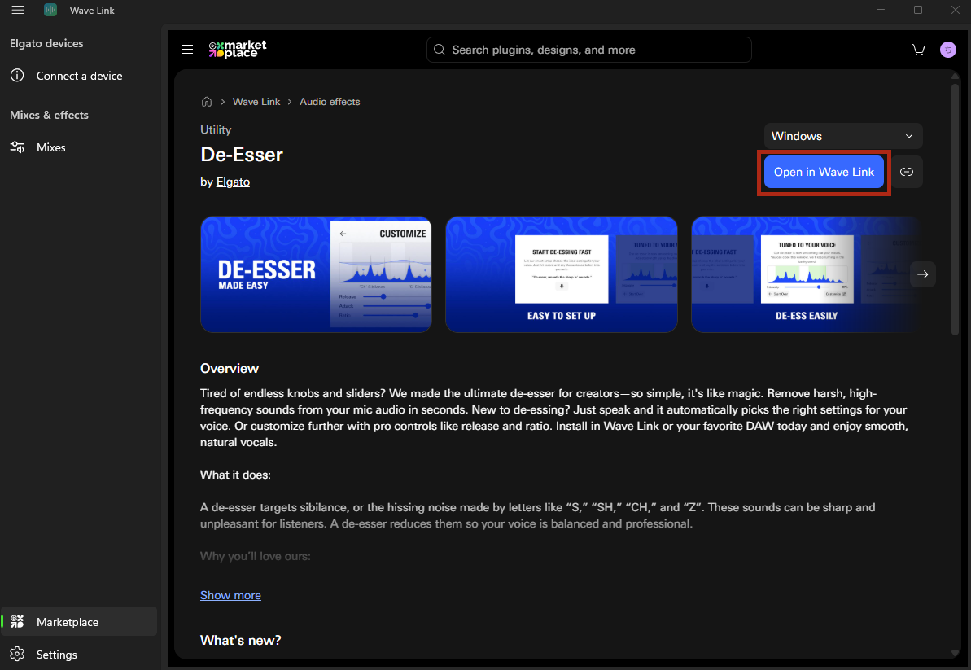Copy the De-Esser product link icon
This screenshot has height=670, width=971.
(x=907, y=172)
